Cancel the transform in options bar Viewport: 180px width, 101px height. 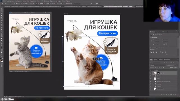point(97,4)
